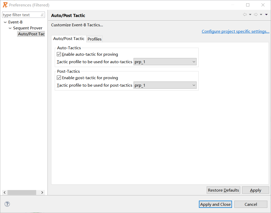Toggle Enable post-tactic for proving checkbox
The width and height of the screenshot is (271, 213).
tap(59, 78)
